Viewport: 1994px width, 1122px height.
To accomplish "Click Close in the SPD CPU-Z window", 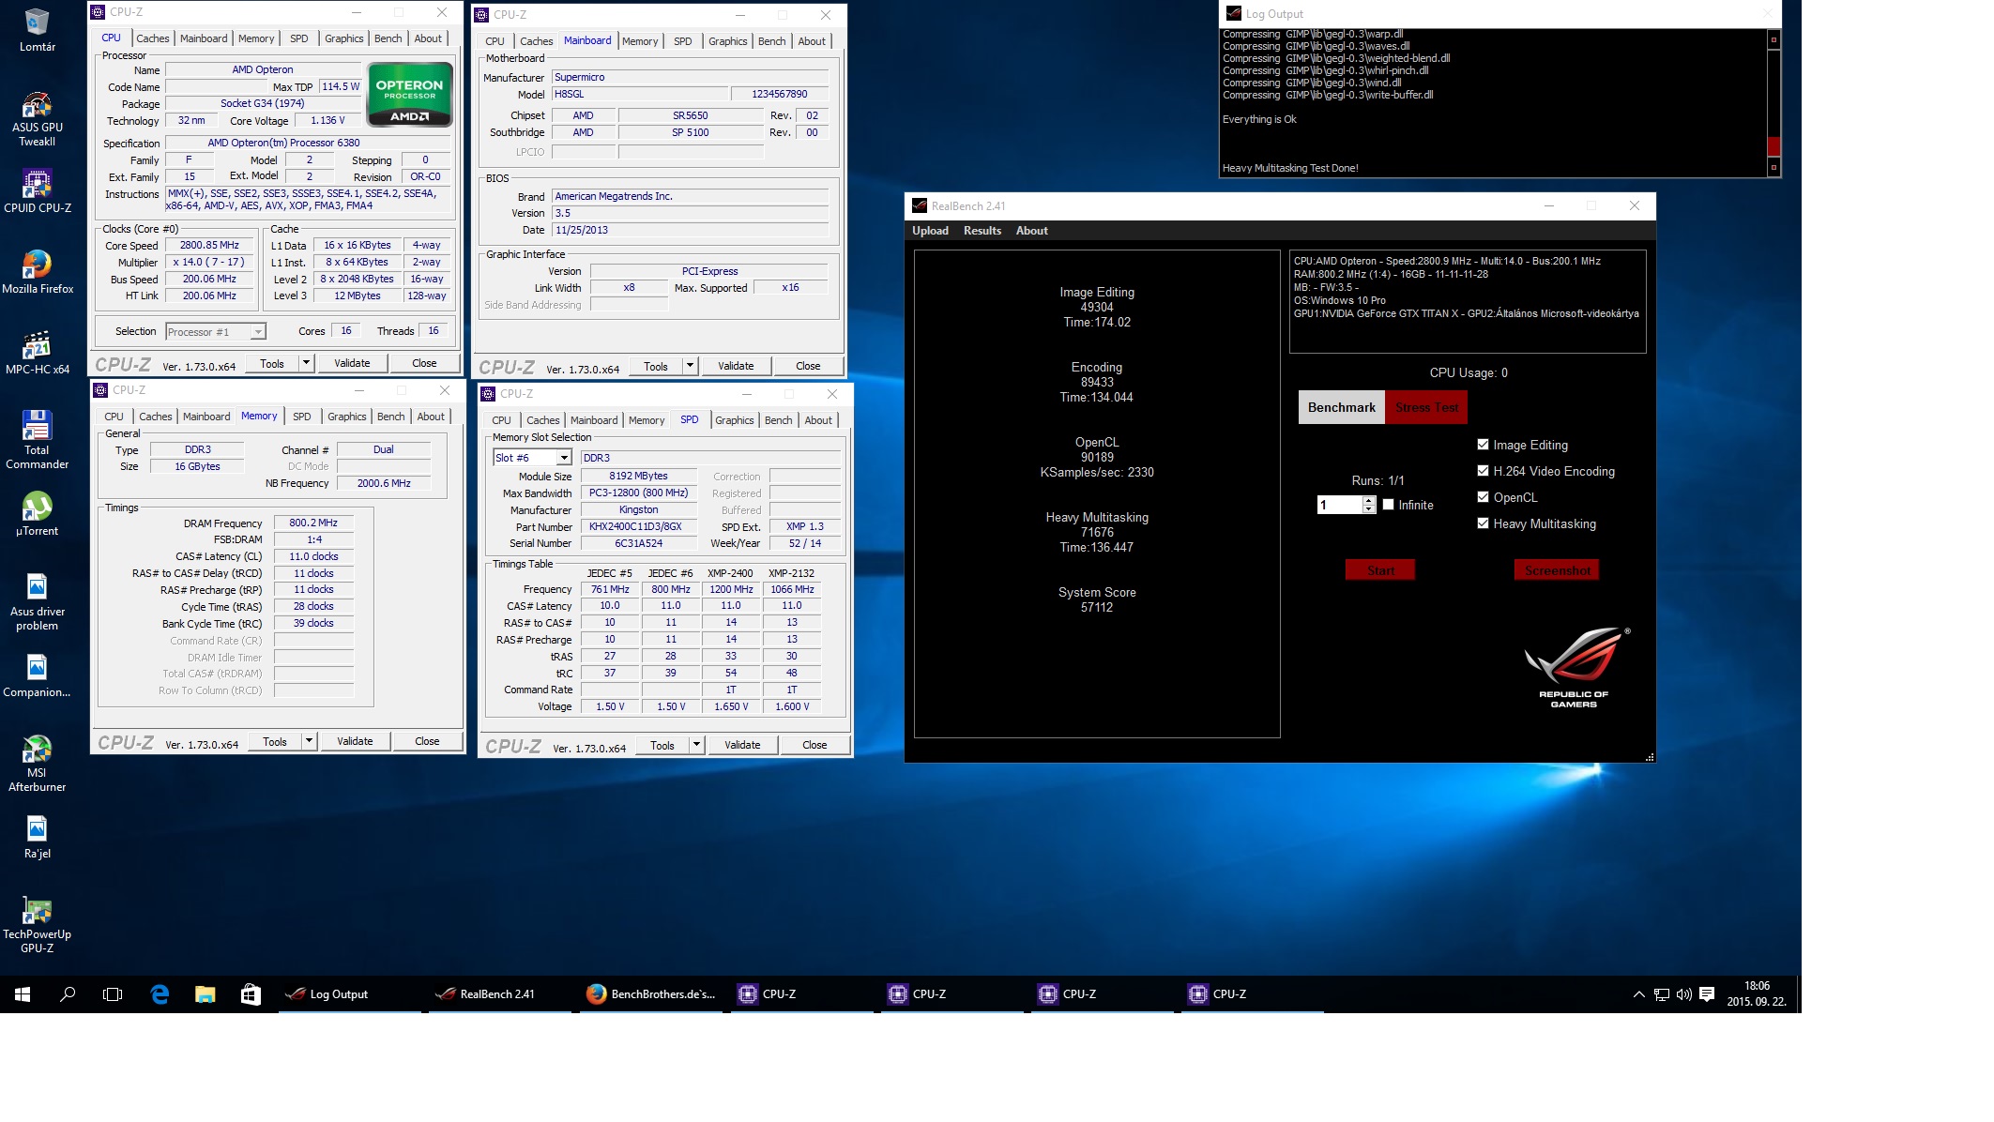I will (814, 745).
